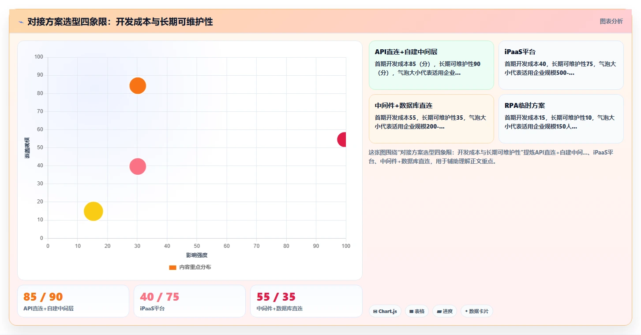Open the RPA临时方案 description card

(x=561, y=119)
